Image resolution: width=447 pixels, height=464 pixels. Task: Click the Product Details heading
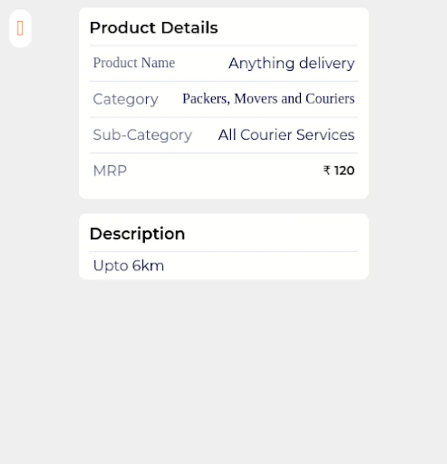point(153,28)
